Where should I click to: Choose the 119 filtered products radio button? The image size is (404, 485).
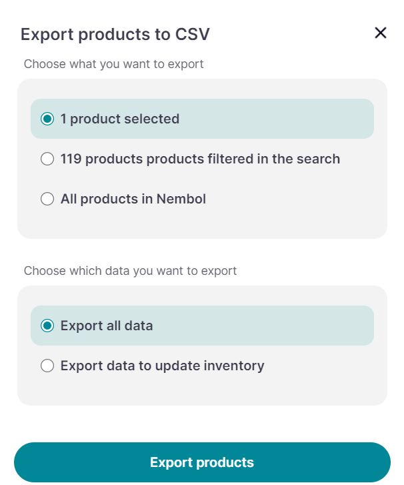pyautogui.click(x=47, y=159)
